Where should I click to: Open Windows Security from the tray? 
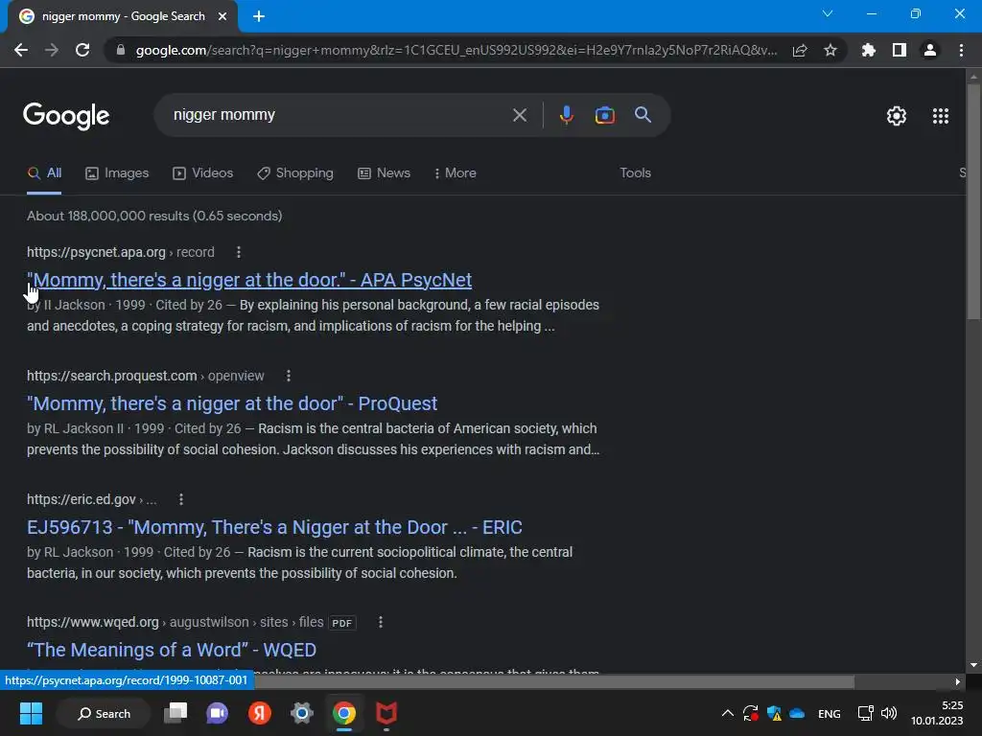tap(774, 713)
